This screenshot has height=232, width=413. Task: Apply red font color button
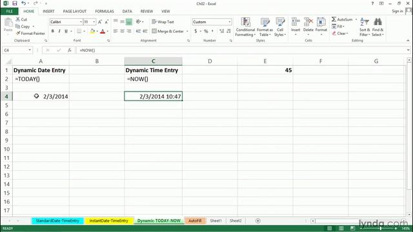(103, 32)
